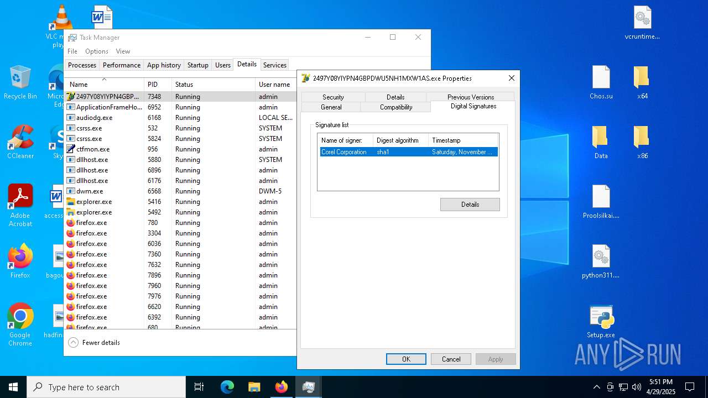Collapse Task Manager with Fewer details

click(x=94, y=343)
